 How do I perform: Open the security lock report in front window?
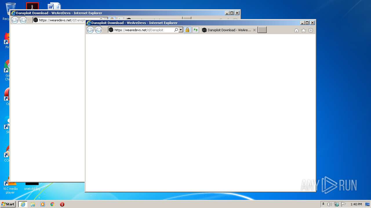point(188,30)
